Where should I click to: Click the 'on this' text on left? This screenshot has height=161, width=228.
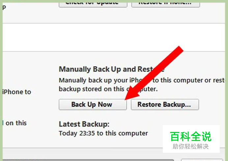(x=16, y=123)
